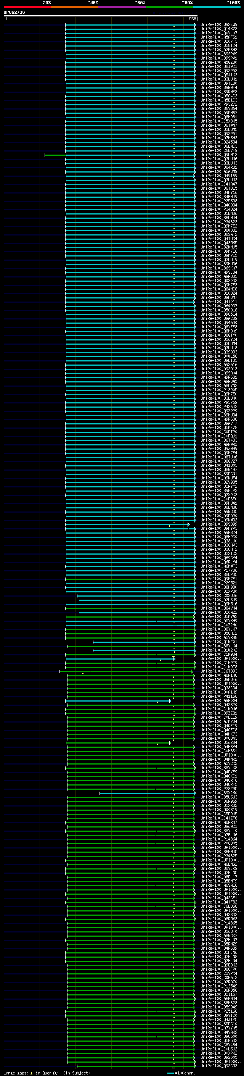Select hit UniRef100_Q0VJA7
The image size is (244, 1076).
click(219, 33)
